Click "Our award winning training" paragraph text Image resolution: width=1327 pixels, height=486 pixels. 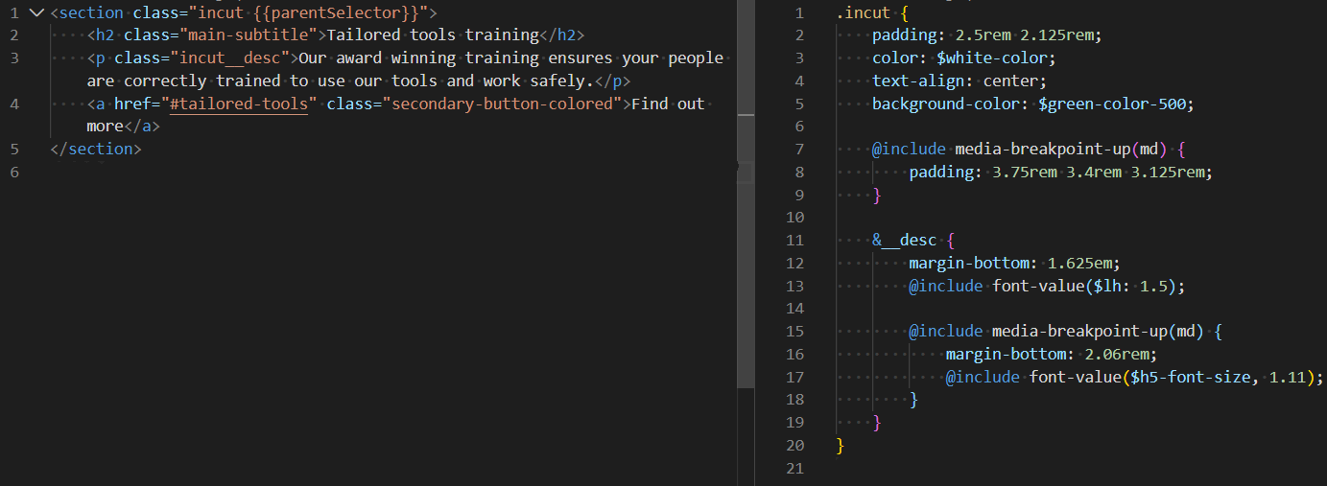418,58
